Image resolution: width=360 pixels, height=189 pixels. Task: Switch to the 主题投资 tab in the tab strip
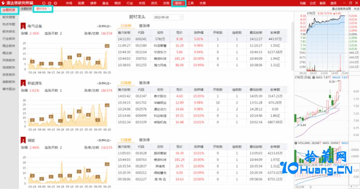coord(26,9)
